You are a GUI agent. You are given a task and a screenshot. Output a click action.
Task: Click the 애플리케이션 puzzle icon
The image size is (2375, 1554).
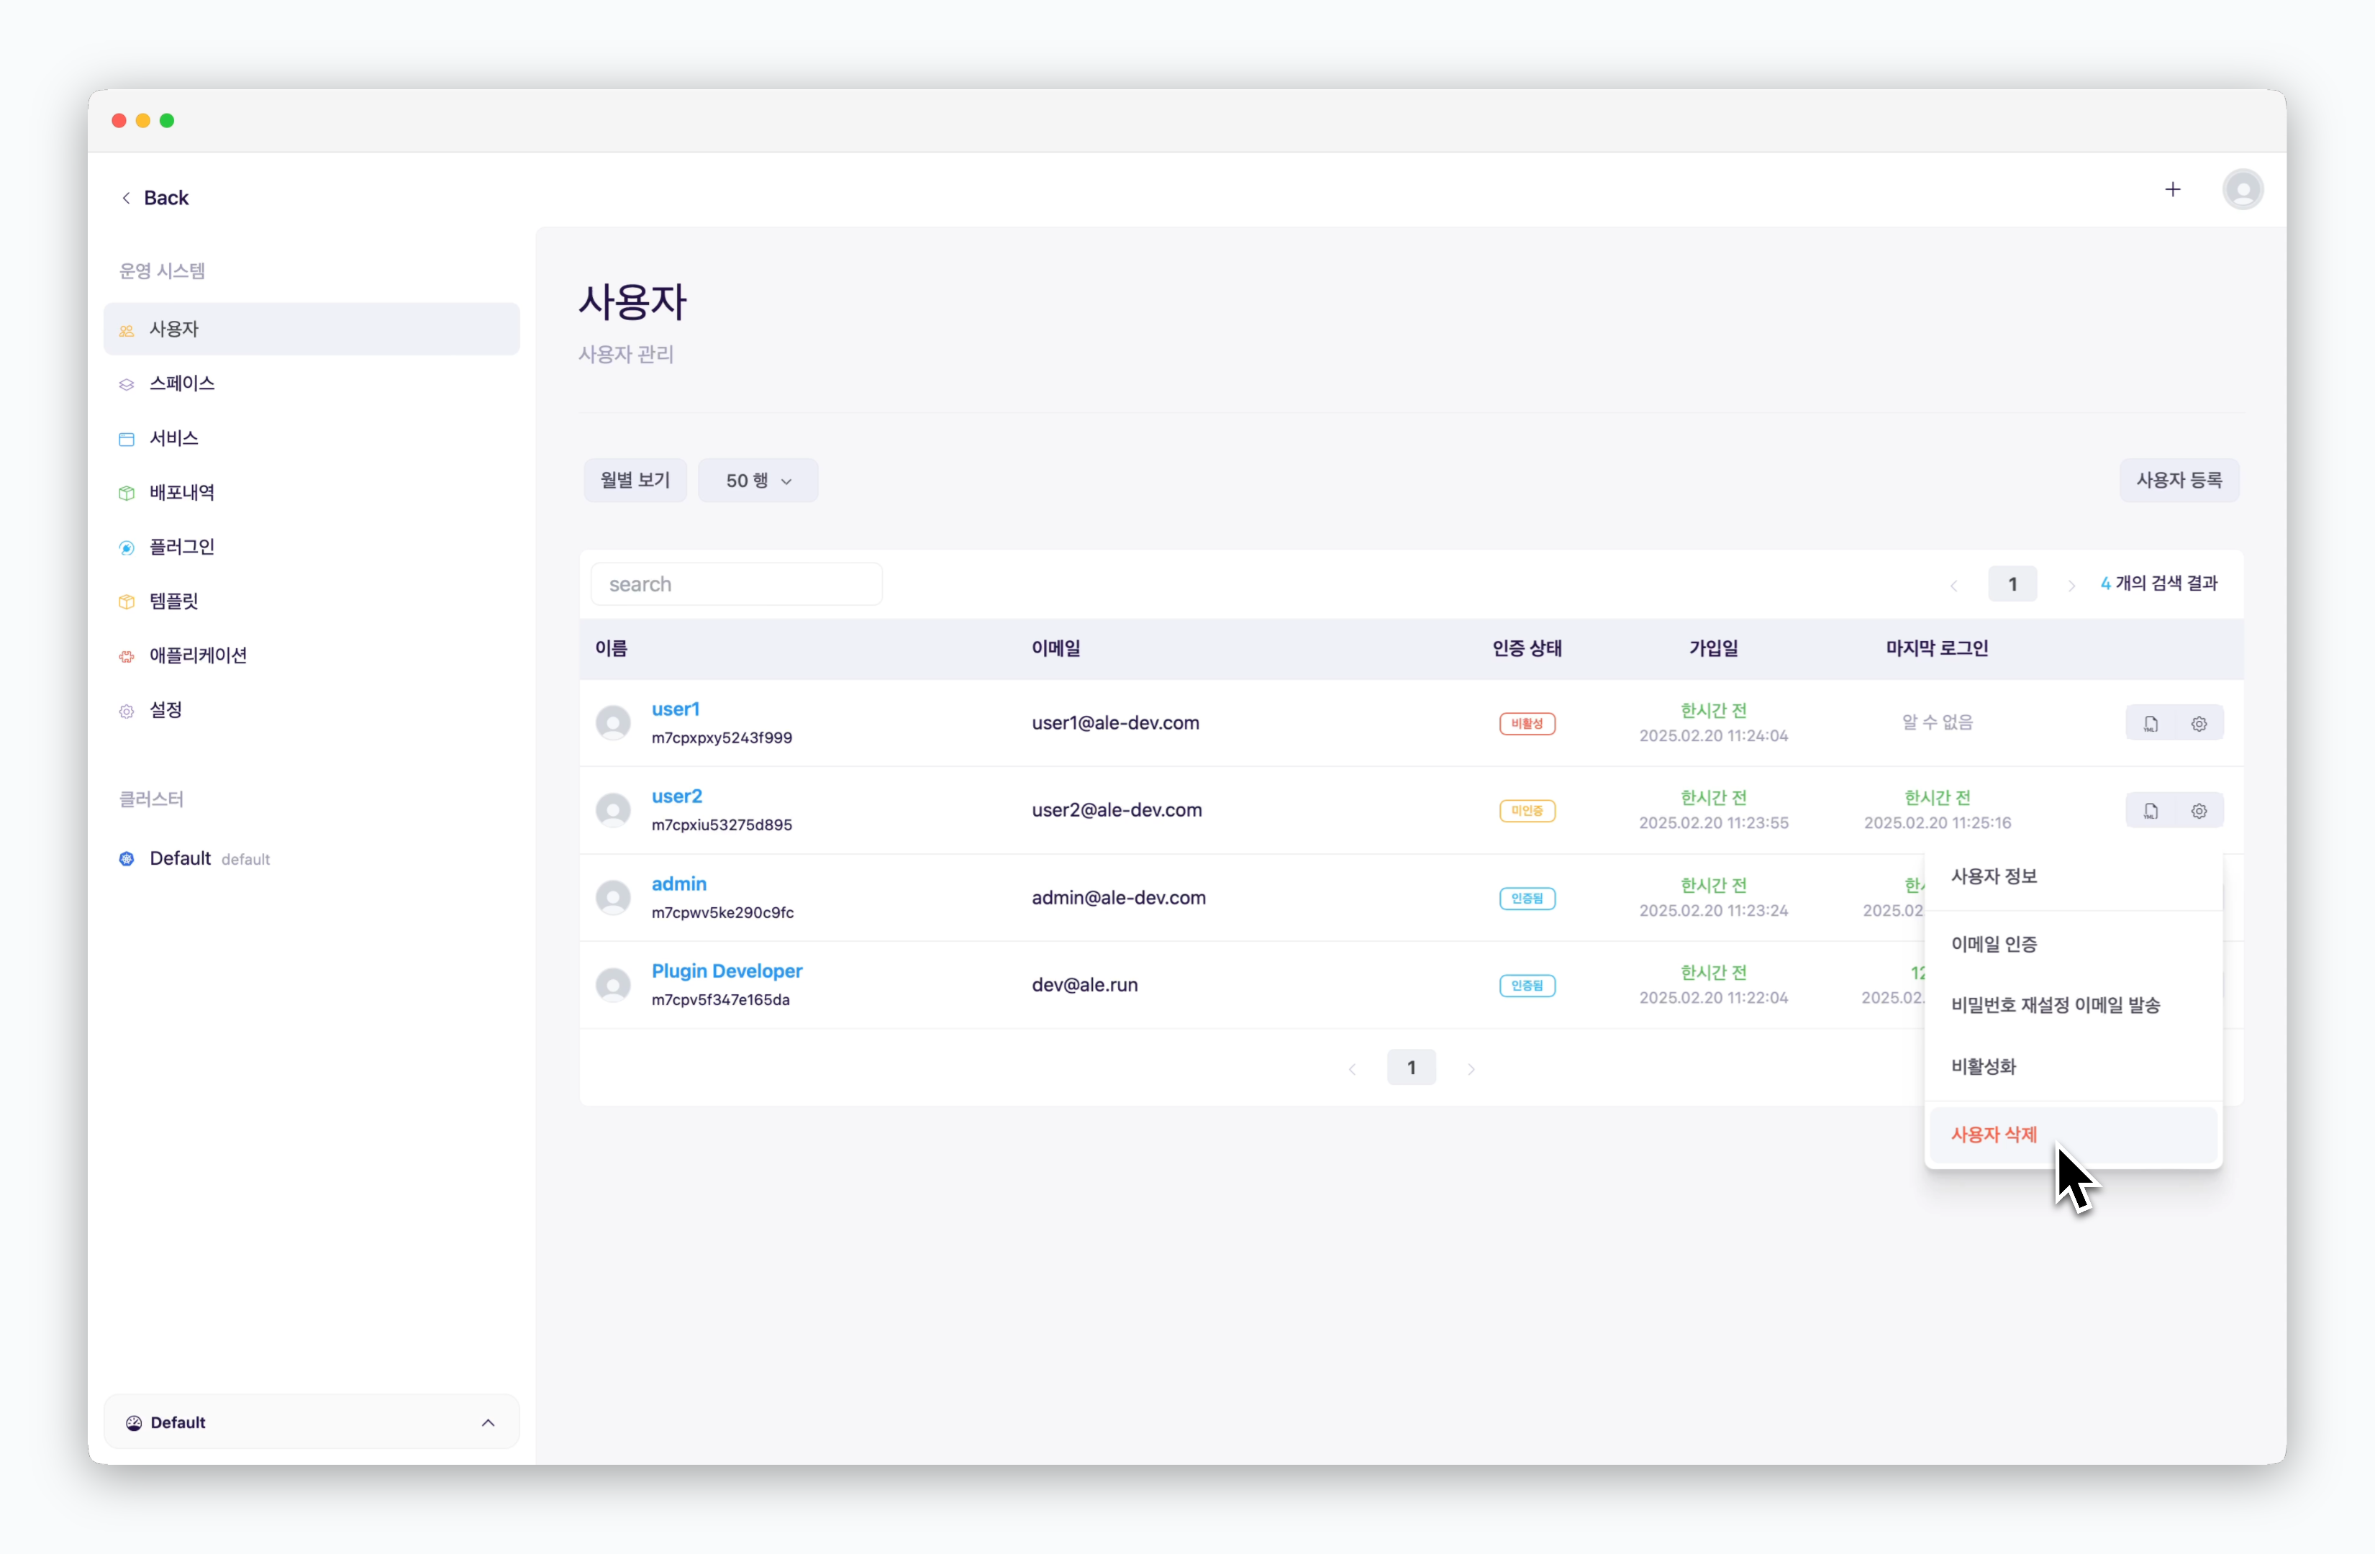[127, 657]
